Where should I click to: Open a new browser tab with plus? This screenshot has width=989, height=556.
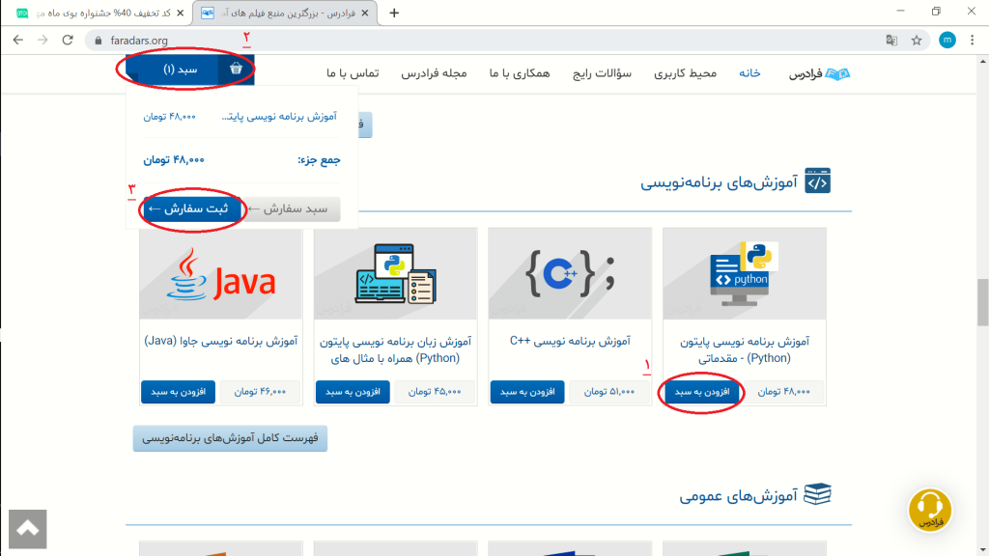click(394, 13)
